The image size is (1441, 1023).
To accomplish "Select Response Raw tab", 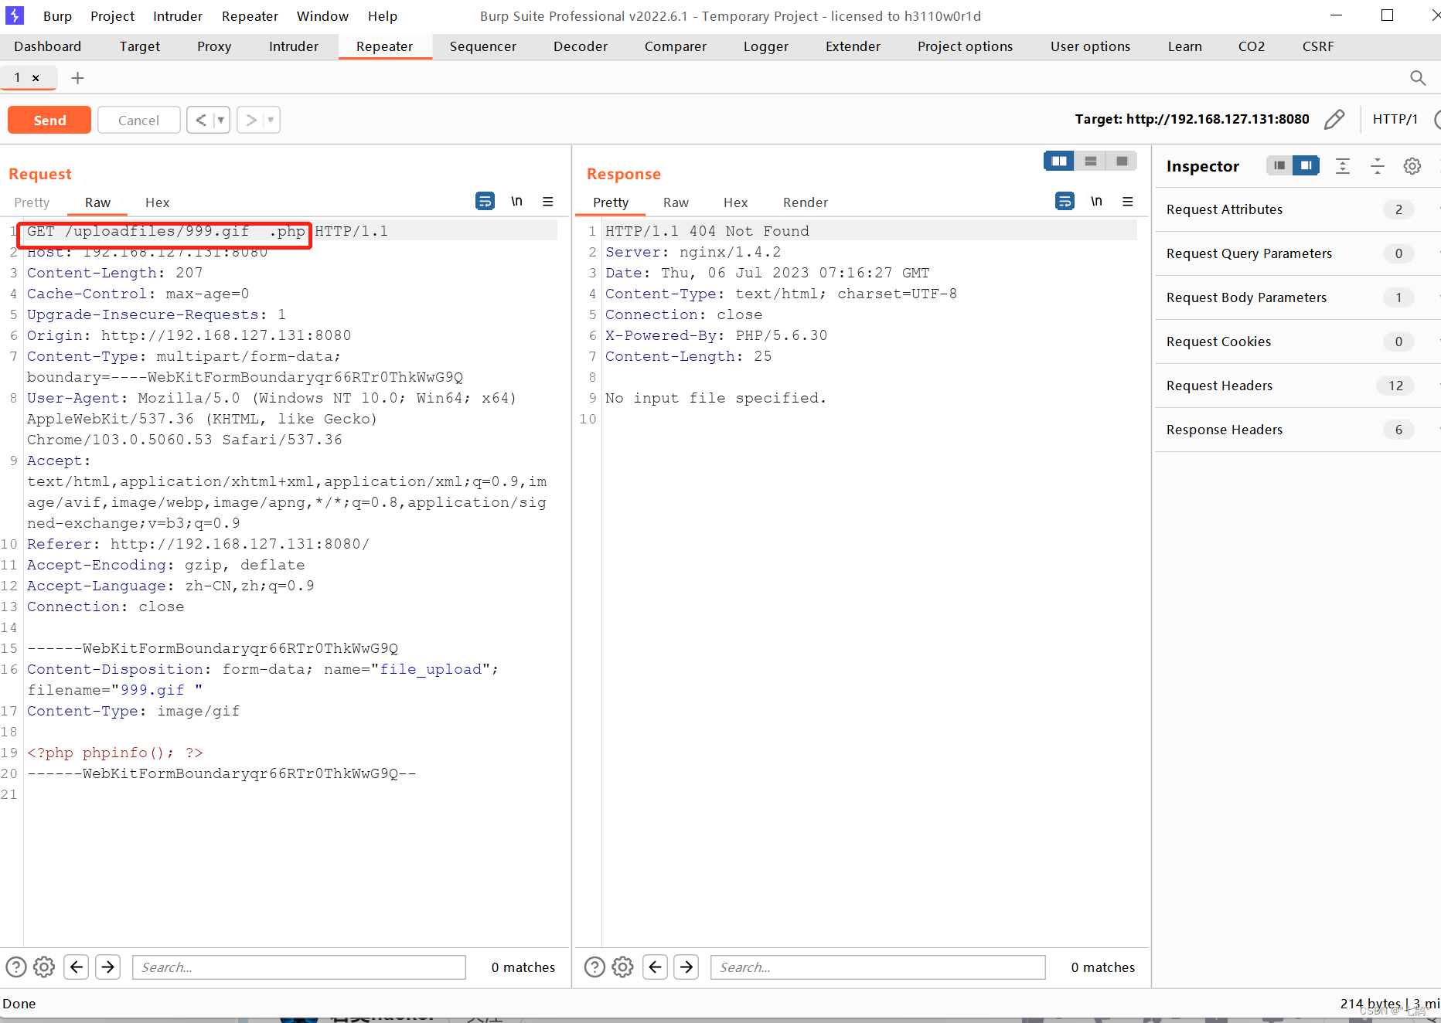I will [676, 202].
